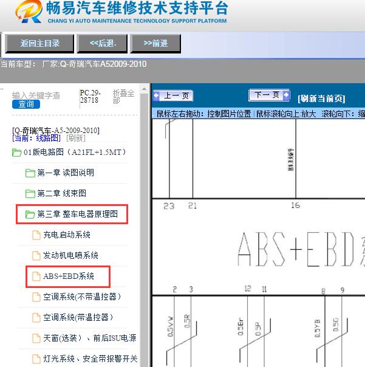
Task: Click the page icon beside ABS+EBD系统
Action: (x=36, y=276)
